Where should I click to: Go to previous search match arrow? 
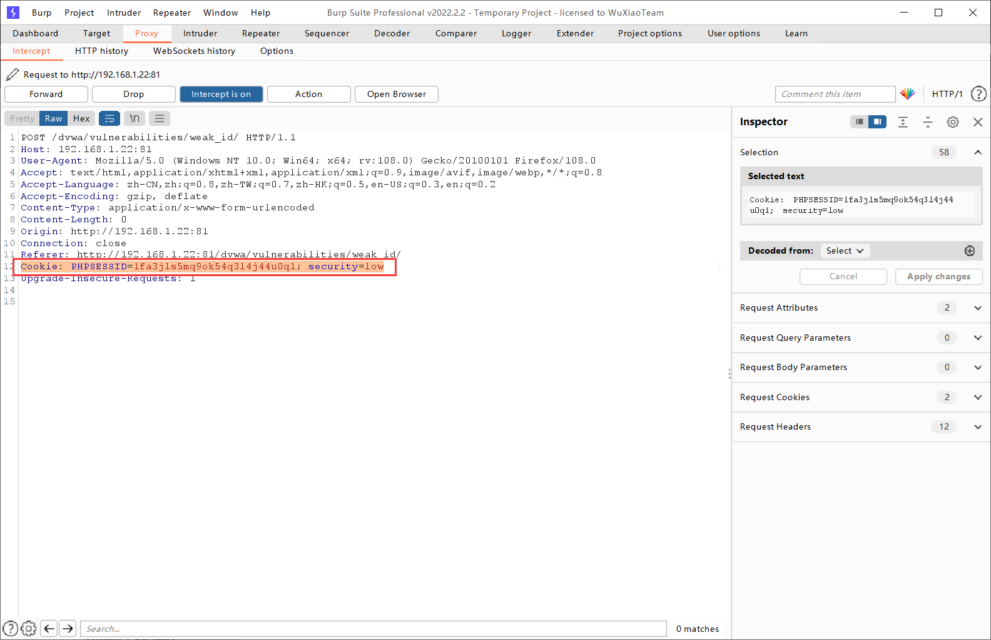[49, 629]
